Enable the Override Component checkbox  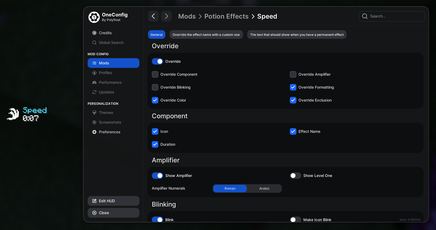155,74
